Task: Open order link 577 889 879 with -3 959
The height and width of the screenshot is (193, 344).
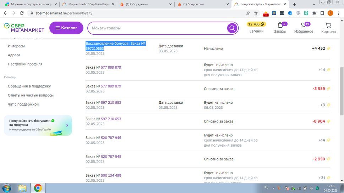Action: click(x=111, y=86)
